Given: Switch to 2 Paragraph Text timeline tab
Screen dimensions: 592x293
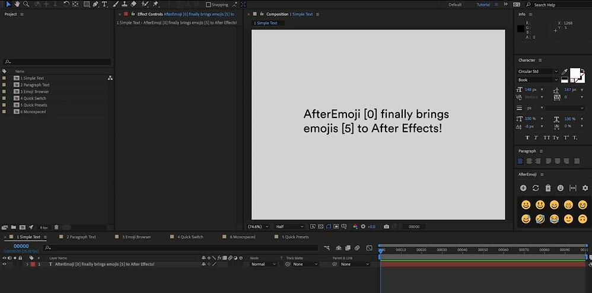Looking at the screenshot, I should click(81, 237).
